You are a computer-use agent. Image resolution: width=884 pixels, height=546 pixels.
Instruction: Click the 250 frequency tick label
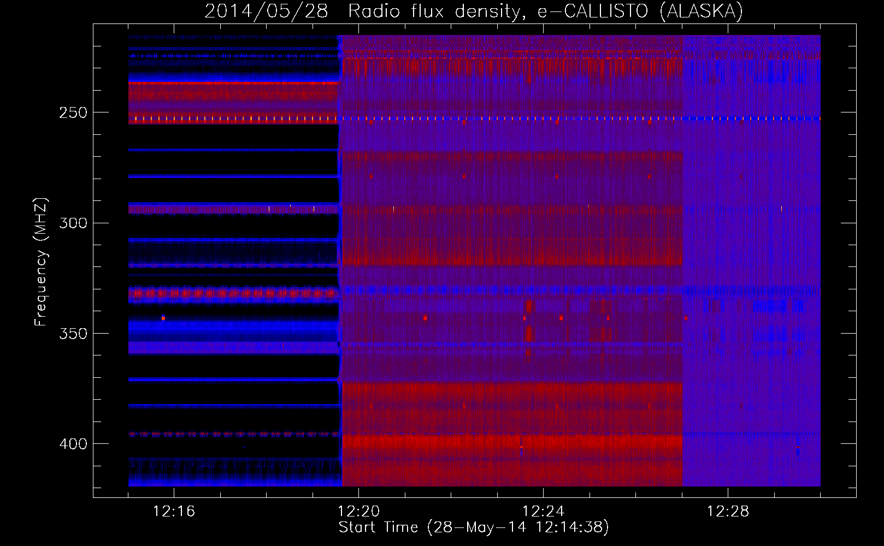[73, 112]
